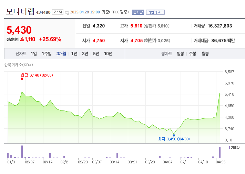Show the 주봉 weekly candle chart
Image resolution: width=245 pixels, height=174 pixels.
[193, 54]
